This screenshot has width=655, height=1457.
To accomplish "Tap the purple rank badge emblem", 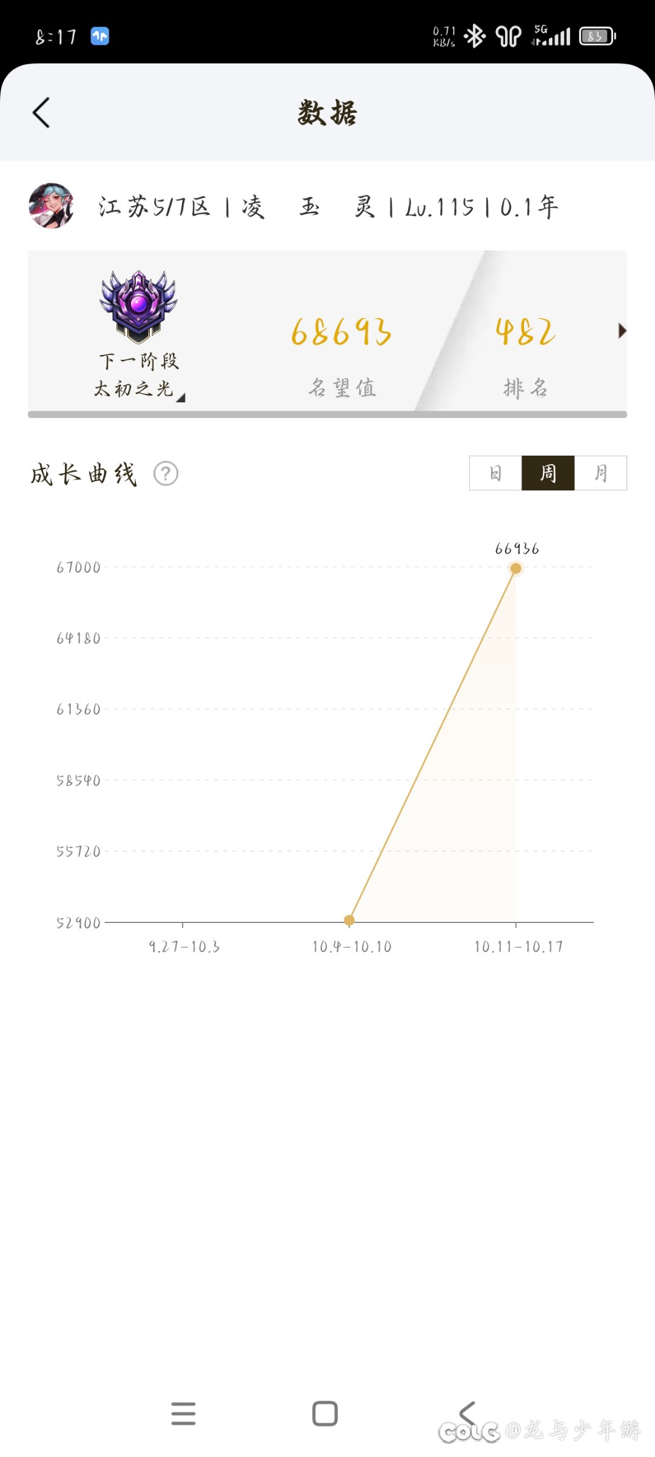I will pos(138,305).
